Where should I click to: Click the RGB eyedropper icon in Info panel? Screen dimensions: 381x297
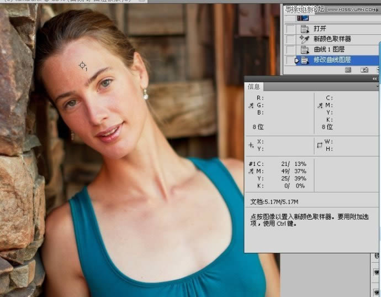pos(251,105)
